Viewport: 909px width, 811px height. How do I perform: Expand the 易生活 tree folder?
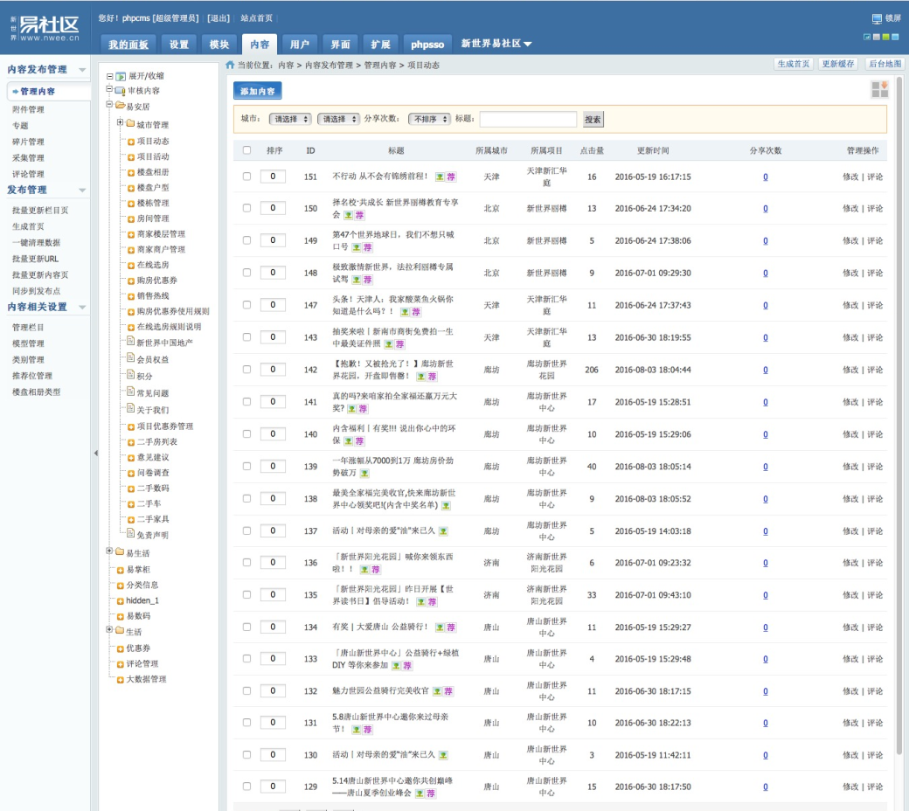click(109, 551)
